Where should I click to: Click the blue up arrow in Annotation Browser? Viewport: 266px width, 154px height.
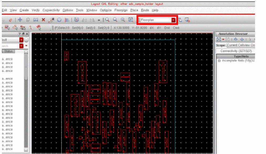pyautogui.click(x=236, y=39)
